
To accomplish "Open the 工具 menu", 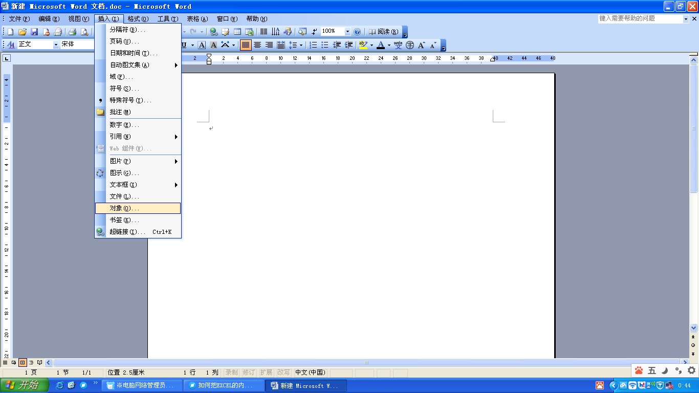I will (168, 19).
